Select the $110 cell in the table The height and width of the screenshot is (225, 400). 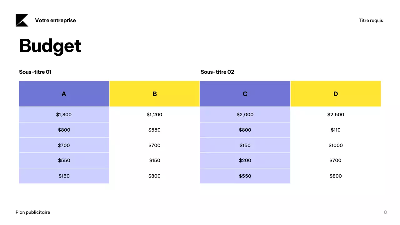point(336,130)
